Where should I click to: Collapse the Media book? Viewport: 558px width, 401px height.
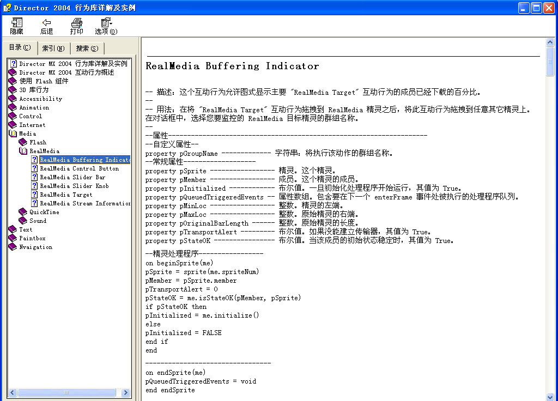click(27, 133)
